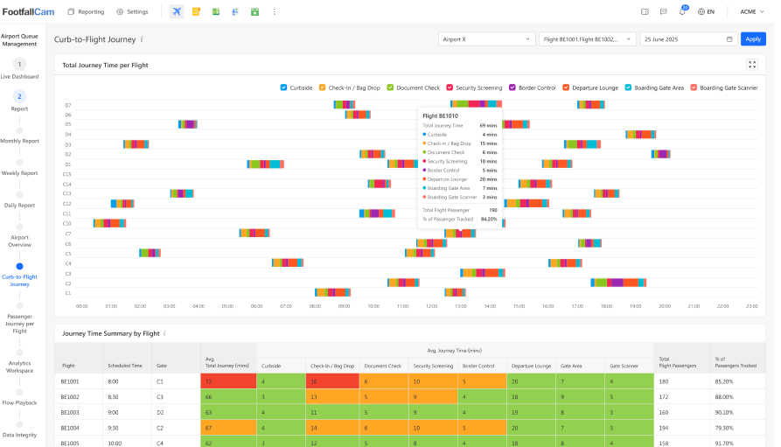Viewport: 781px width, 447px height.
Task: Click the three-dot more options icon
Action: [275, 12]
